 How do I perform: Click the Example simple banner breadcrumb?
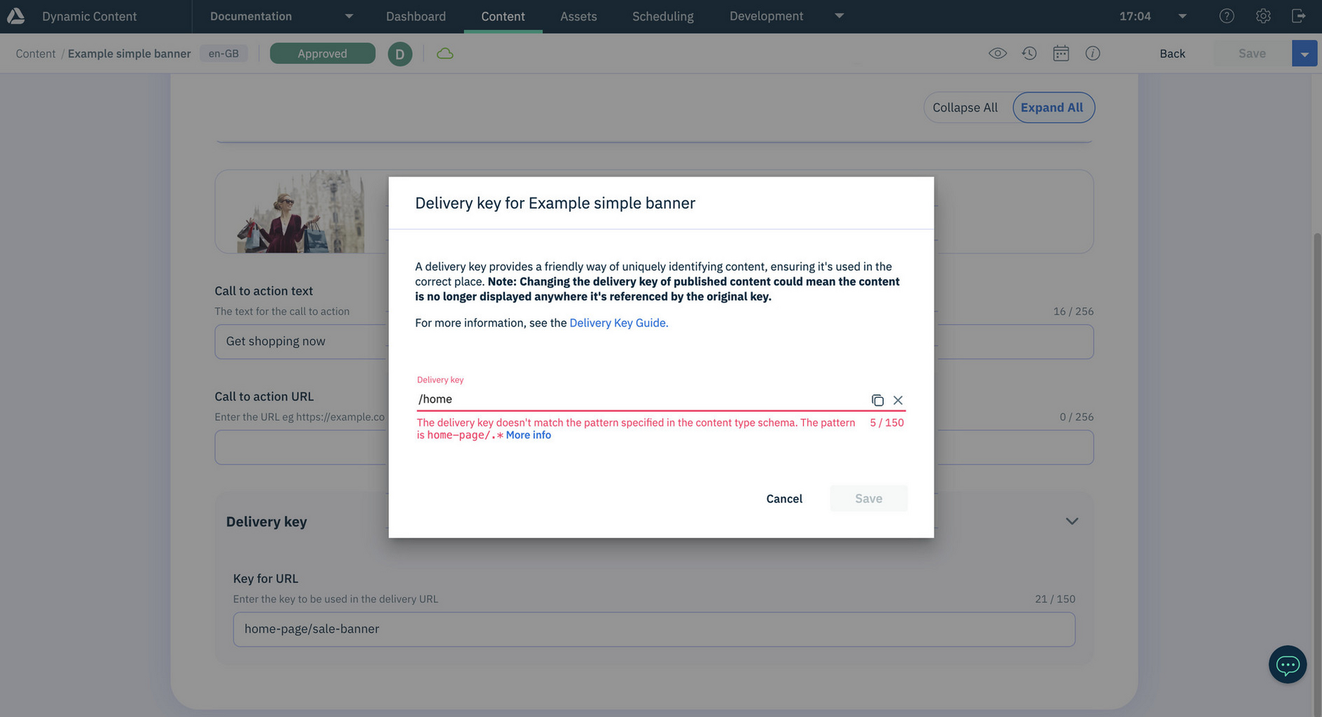tap(129, 53)
